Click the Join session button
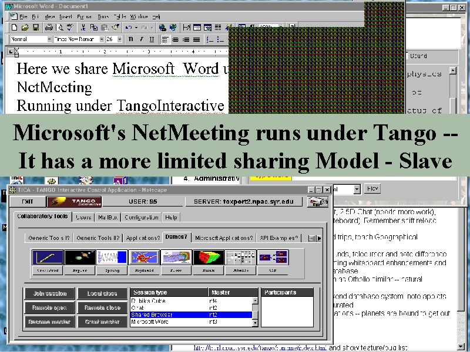470x352 pixels. (50, 294)
